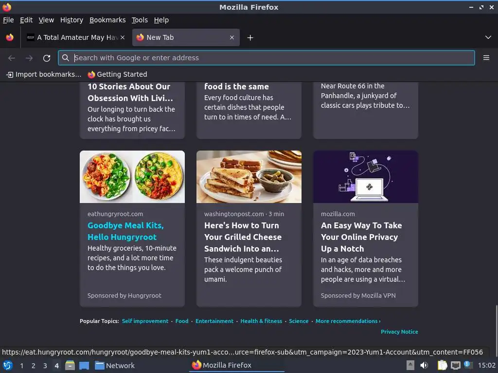Open clipboard manager tray icon
Screen dimensions: 498x373
tap(442, 365)
